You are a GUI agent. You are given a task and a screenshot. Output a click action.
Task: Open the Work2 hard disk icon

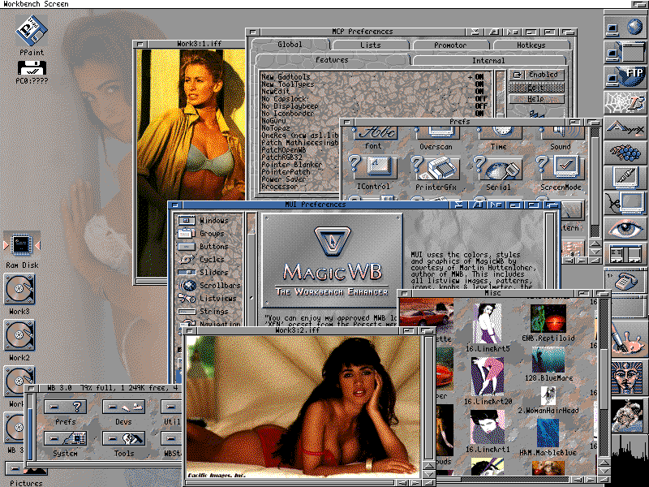[x=19, y=335]
